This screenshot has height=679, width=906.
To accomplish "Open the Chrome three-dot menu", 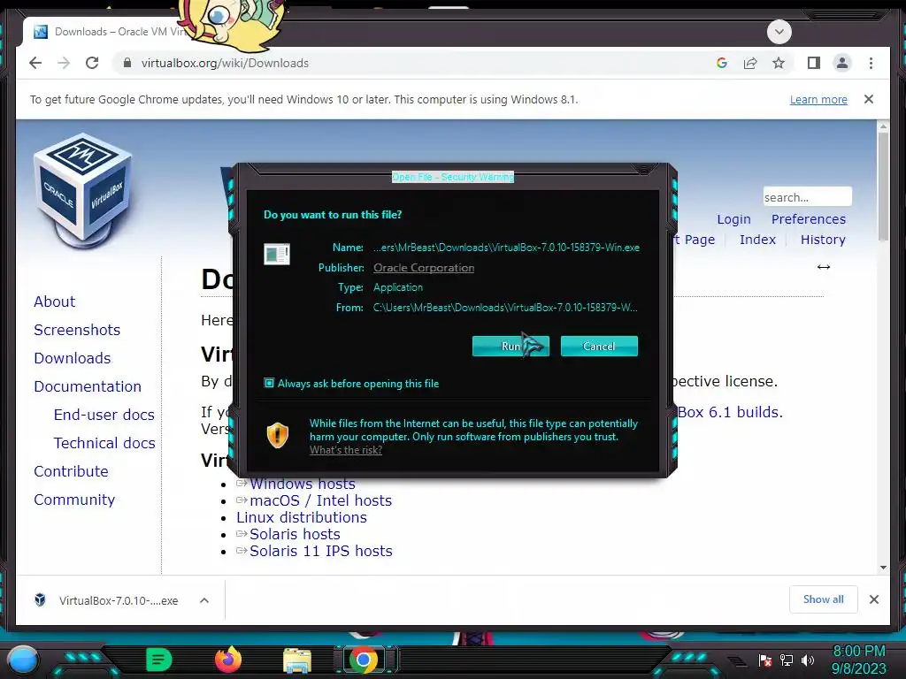I will [871, 63].
